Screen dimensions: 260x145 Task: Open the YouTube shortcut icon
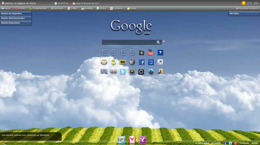(x=150, y=52)
